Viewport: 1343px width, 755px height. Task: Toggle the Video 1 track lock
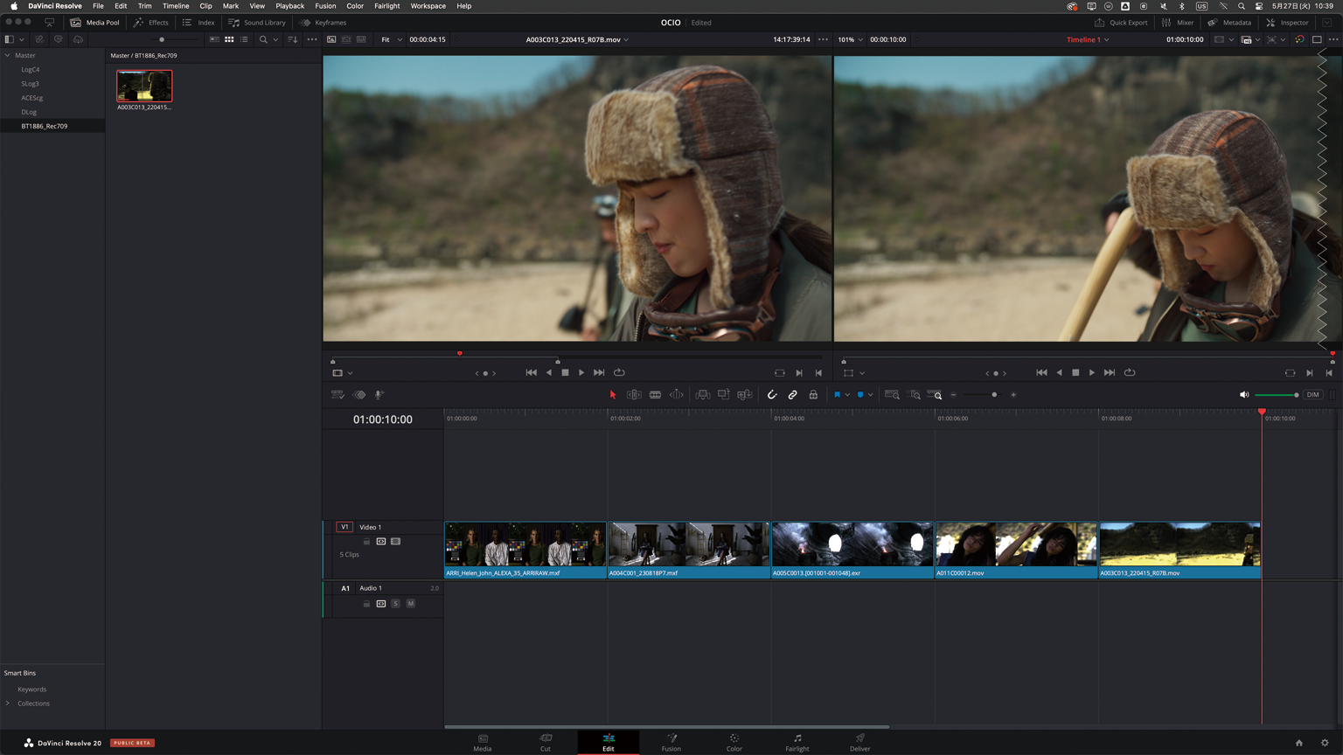point(366,542)
